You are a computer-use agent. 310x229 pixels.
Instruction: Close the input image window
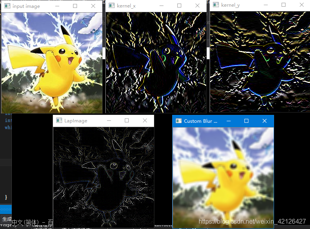(93, 6)
